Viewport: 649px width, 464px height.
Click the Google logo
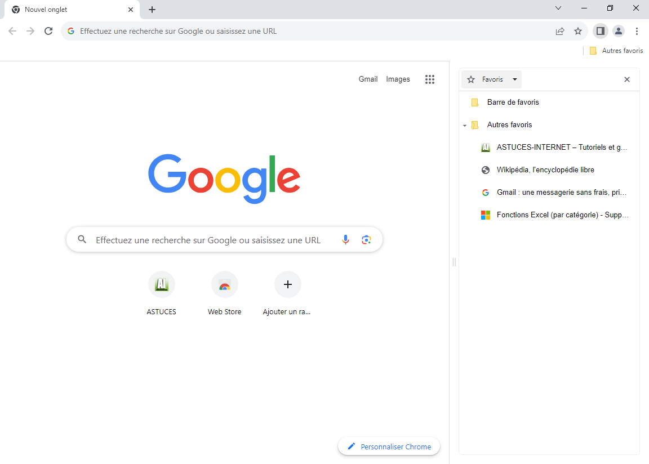click(224, 179)
